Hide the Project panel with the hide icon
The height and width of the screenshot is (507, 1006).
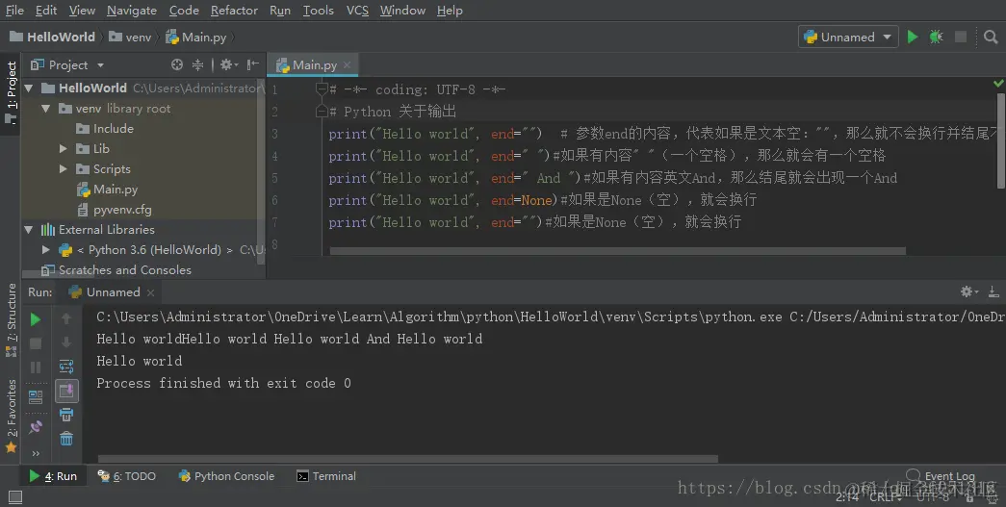[253, 64]
